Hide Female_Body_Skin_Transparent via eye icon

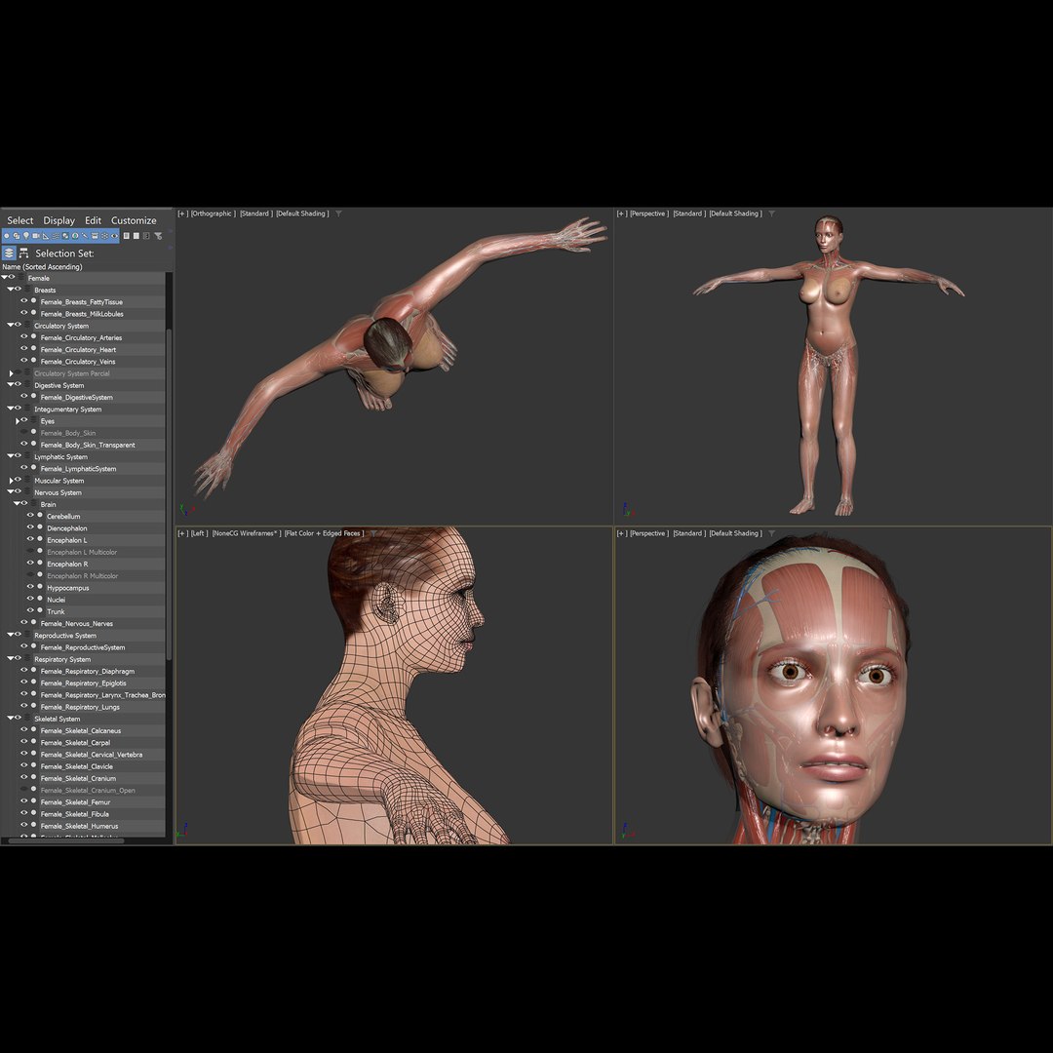tap(23, 444)
